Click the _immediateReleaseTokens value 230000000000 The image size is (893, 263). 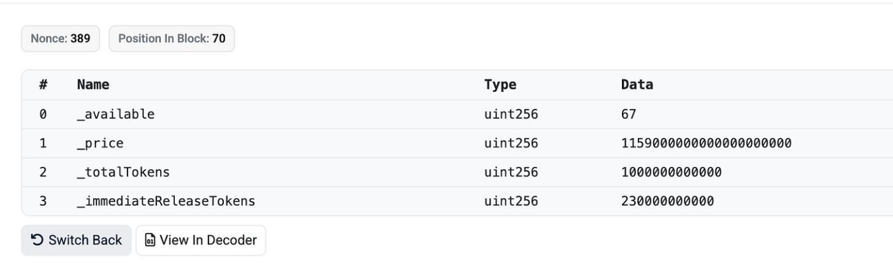point(668,201)
